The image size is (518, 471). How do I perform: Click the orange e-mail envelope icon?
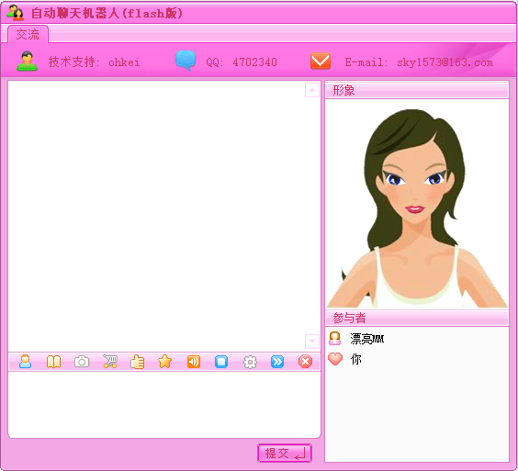pos(321,62)
